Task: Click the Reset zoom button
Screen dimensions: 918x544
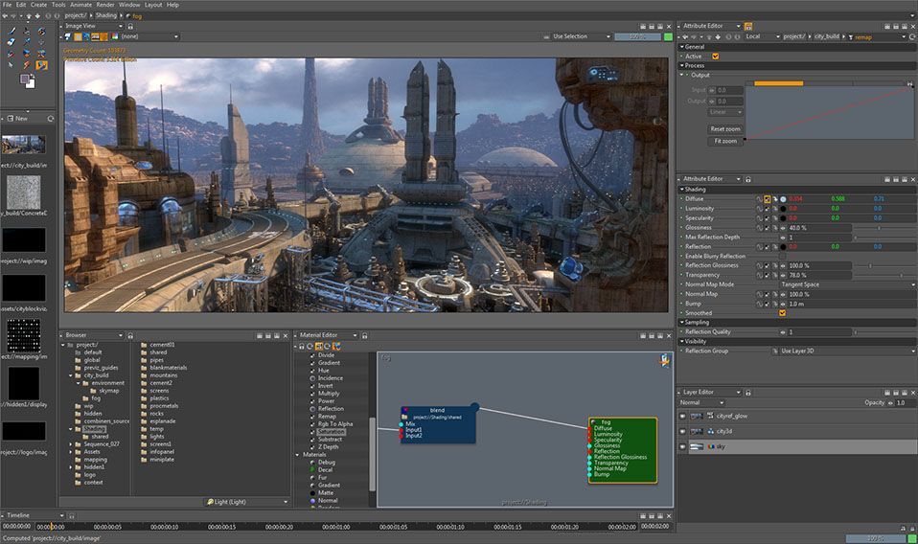Action: [724, 128]
